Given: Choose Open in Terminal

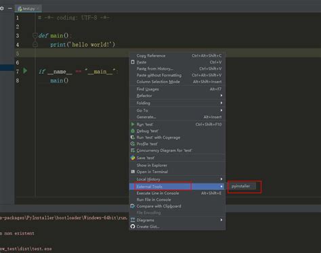Looking at the screenshot, I should point(177,172).
